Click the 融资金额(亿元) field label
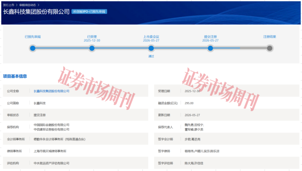Viewport: 302px width, 171px height. click(x=168, y=103)
